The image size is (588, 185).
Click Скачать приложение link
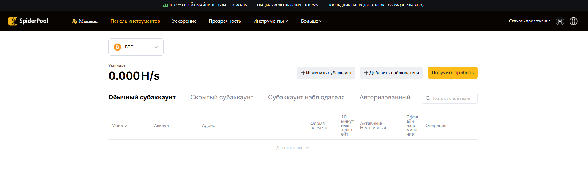click(530, 21)
